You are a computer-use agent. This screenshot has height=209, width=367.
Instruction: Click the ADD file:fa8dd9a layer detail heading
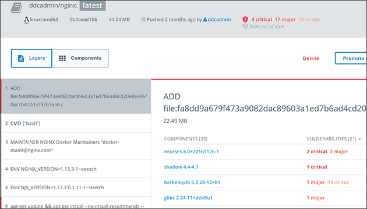[x=265, y=102]
